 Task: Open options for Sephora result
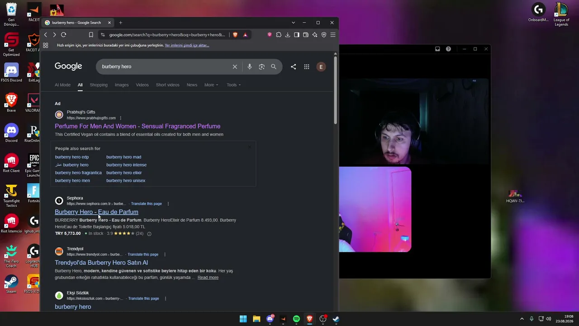(x=168, y=204)
